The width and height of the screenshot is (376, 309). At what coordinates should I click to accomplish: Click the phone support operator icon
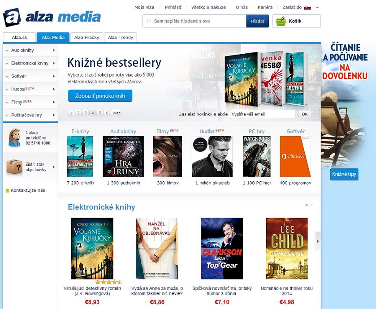click(x=14, y=138)
